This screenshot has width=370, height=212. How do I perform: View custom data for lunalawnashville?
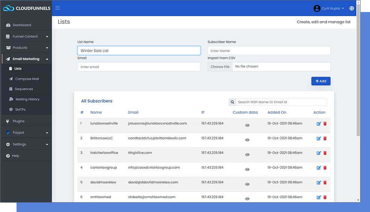247,125
